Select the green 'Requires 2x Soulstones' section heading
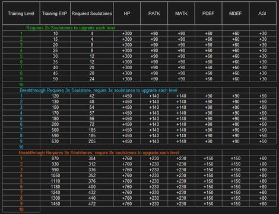 tap(71, 28)
